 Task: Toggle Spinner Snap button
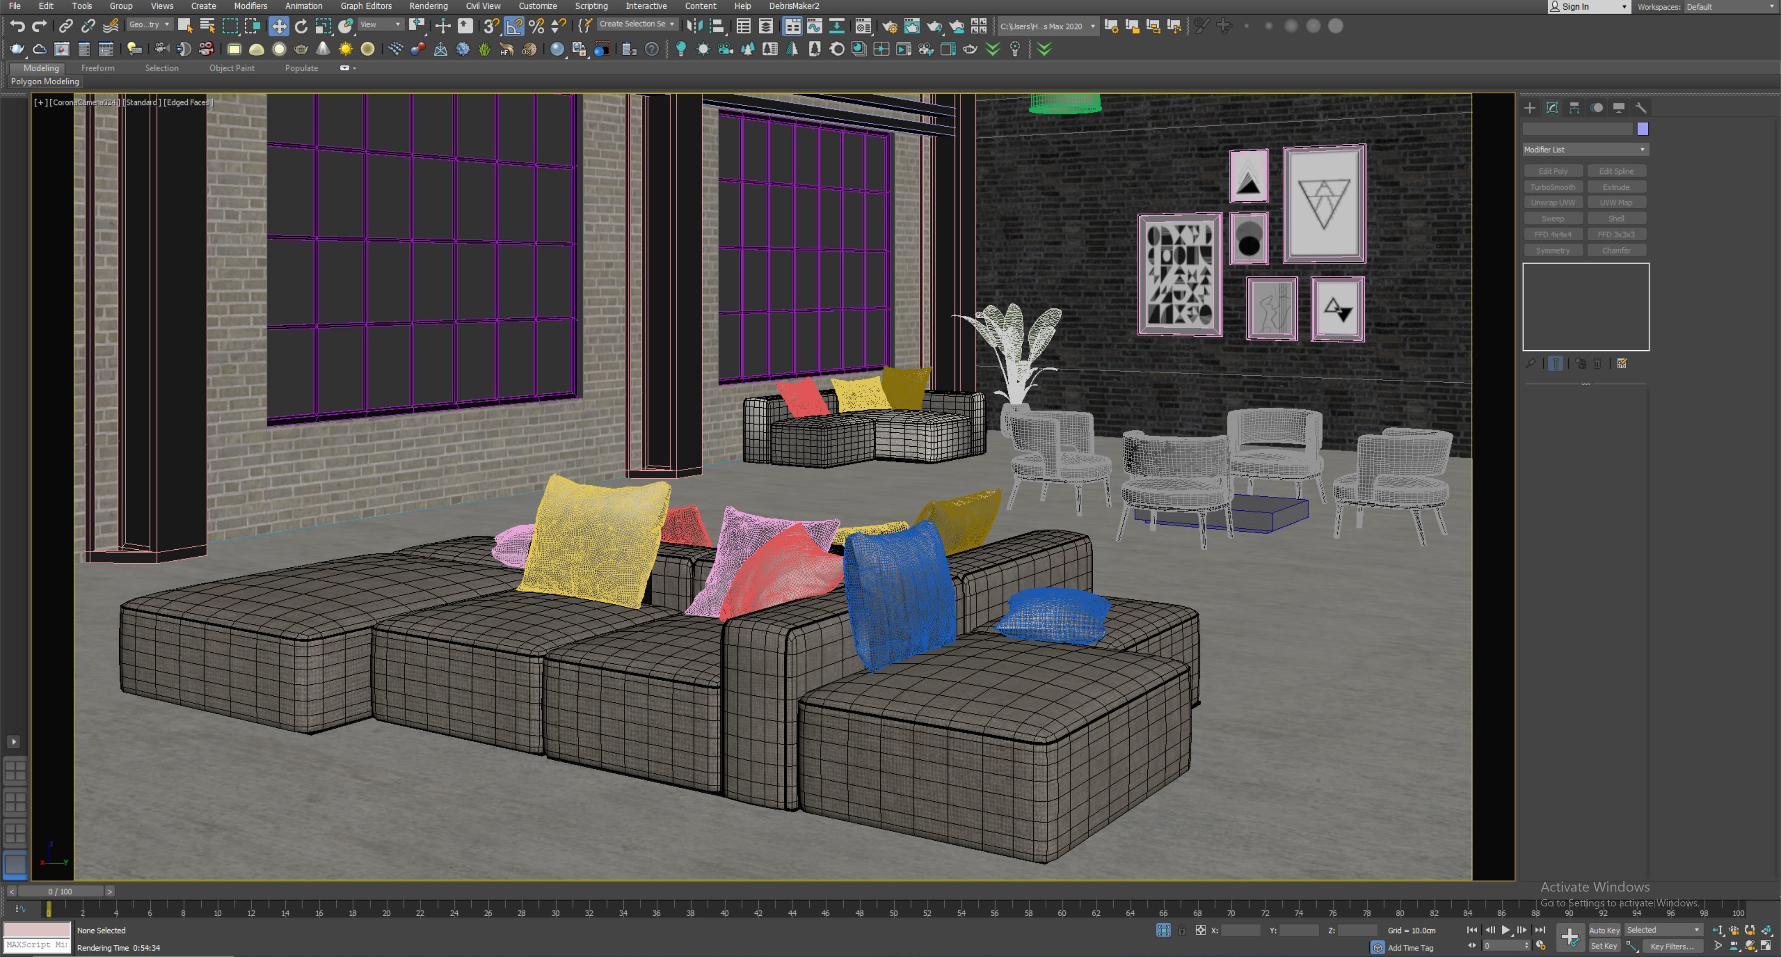point(558,26)
